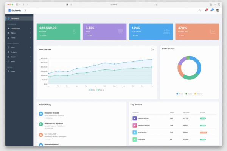
Task: Click the EleAdmin logo
Action: (x=14, y=11)
